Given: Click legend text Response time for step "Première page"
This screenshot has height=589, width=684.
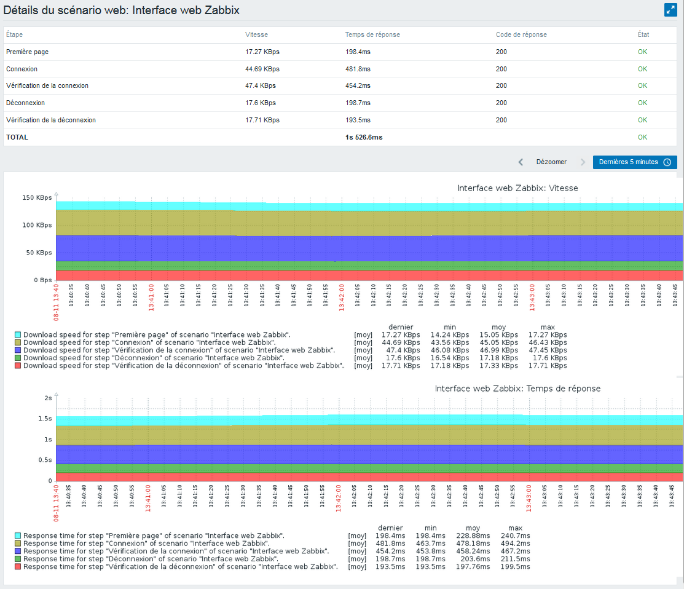Looking at the screenshot, I should click(154, 536).
